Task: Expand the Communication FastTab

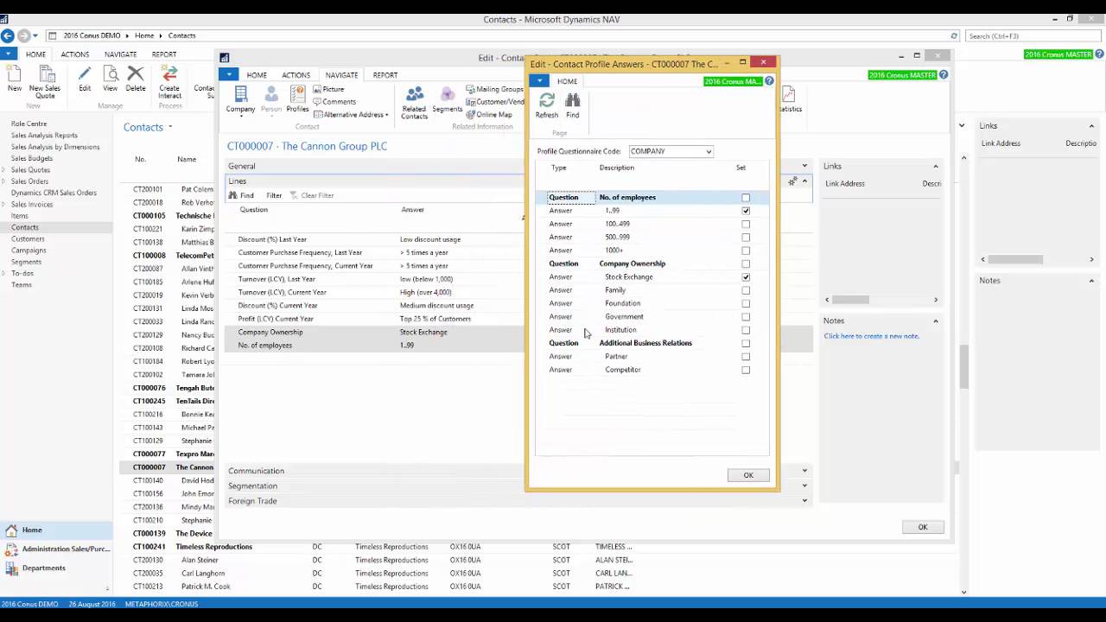Action: pos(518,471)
